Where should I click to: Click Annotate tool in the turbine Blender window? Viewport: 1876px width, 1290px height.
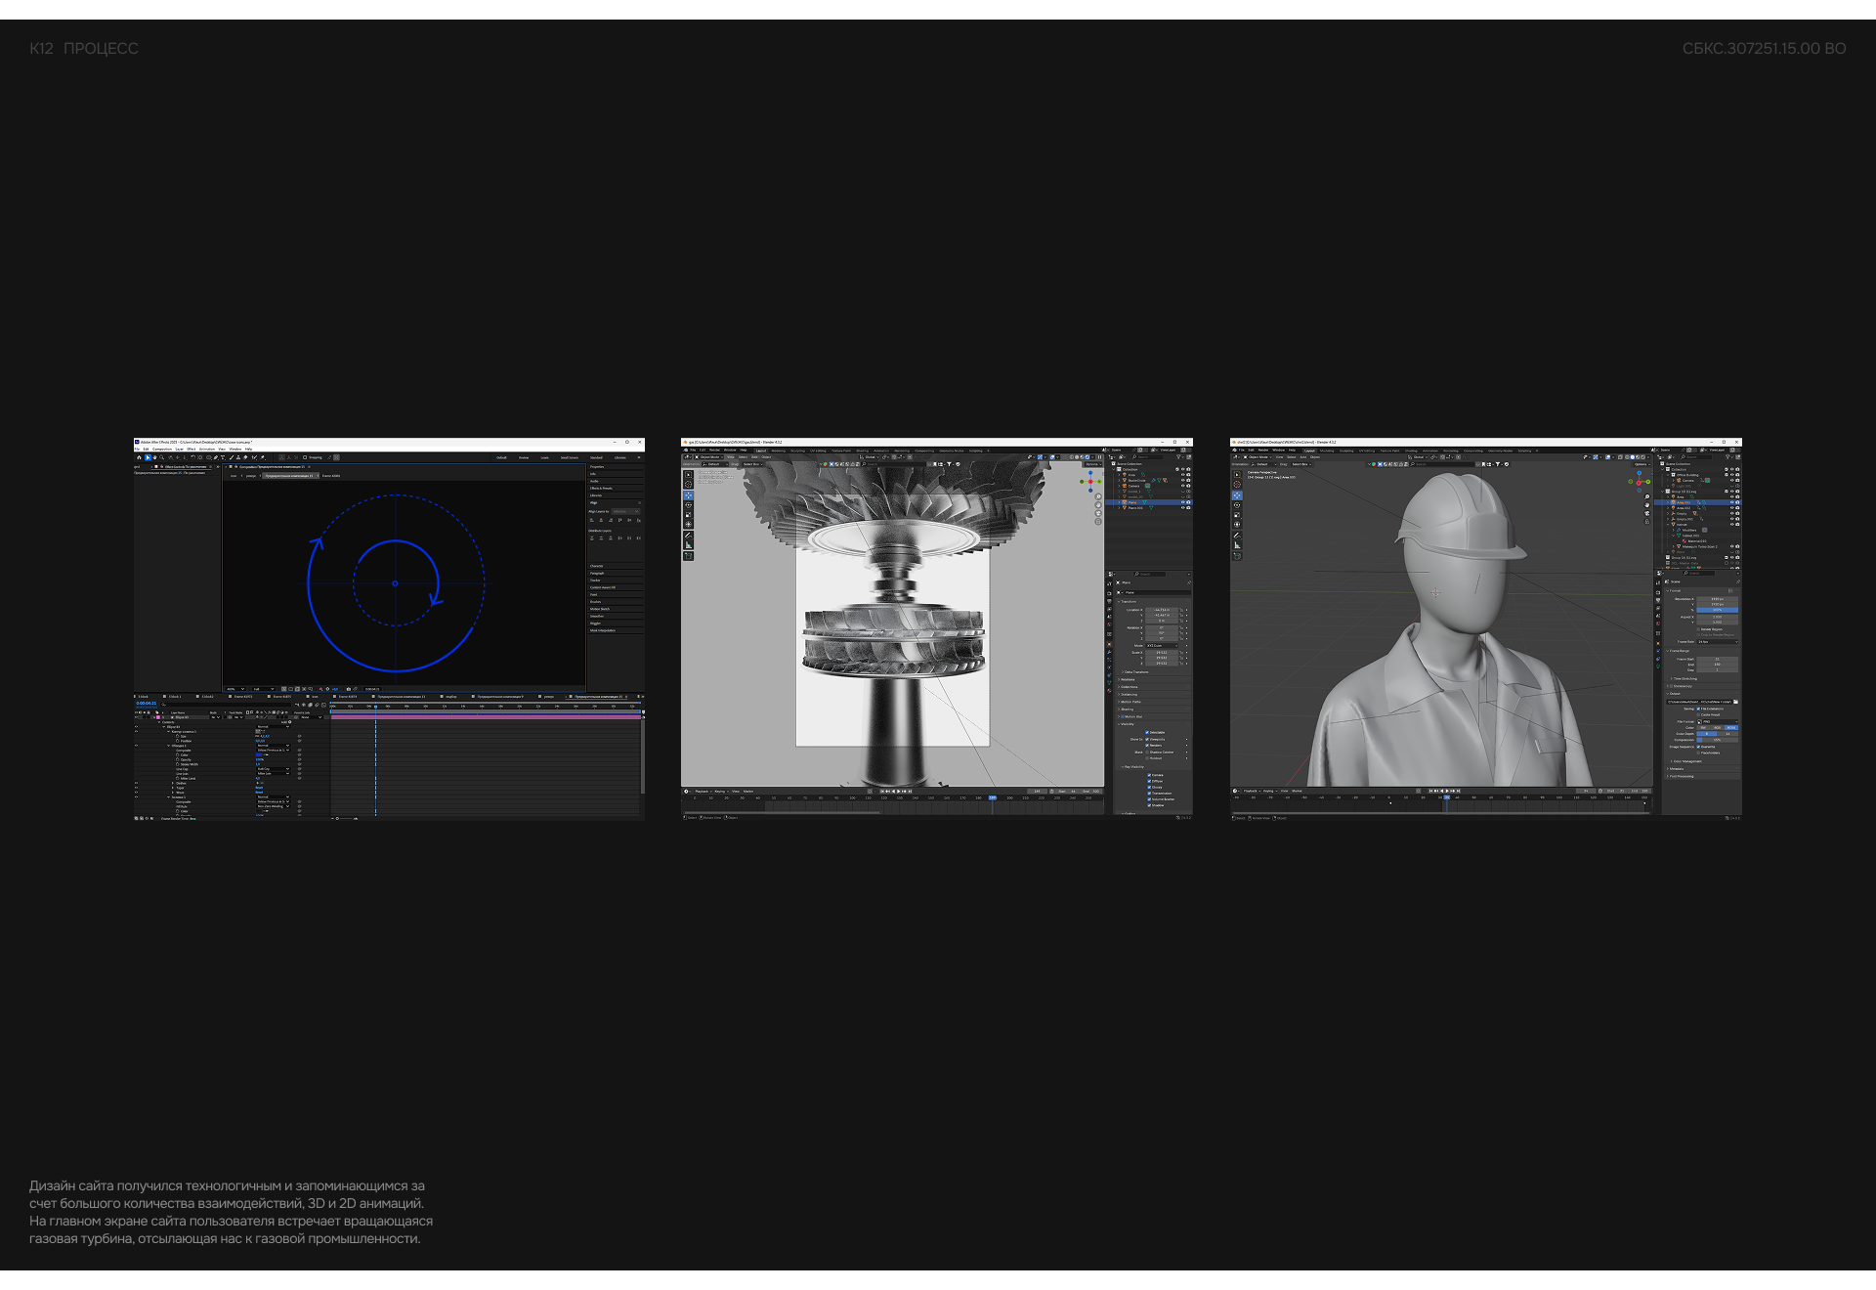pyautogui.click(x=688, y=536)
